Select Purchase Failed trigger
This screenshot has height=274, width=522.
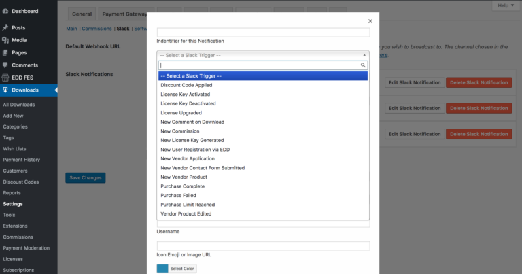point(263,195)
